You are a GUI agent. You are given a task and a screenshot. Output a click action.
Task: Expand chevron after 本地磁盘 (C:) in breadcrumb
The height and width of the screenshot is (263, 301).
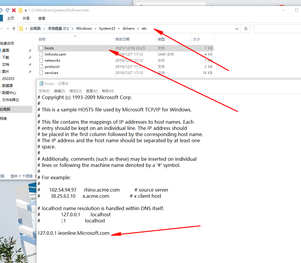[72, 29]
